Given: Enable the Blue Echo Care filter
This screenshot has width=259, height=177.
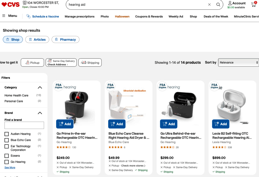Looking at the screenshot, I should tap(7, 140).
